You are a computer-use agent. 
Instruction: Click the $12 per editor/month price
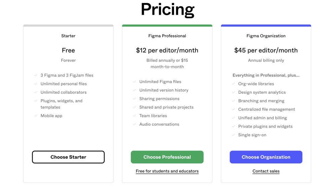point(167,50)
